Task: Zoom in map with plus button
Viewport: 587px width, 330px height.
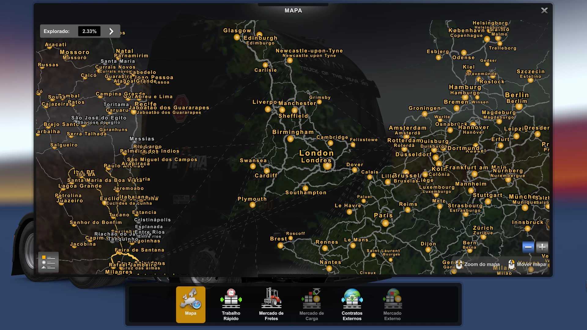Action: tap(542, 247)
